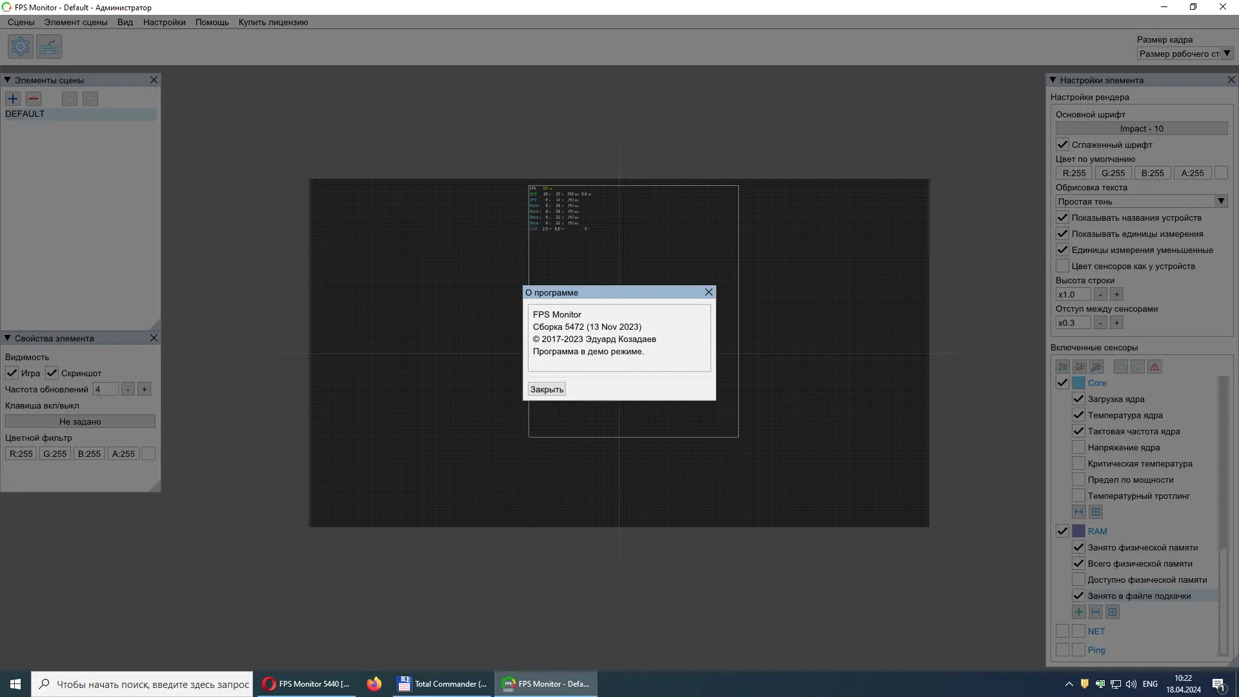Click the Закрыть button in dialog
Screen dimensions: 1239x697
tap(547, 389)
